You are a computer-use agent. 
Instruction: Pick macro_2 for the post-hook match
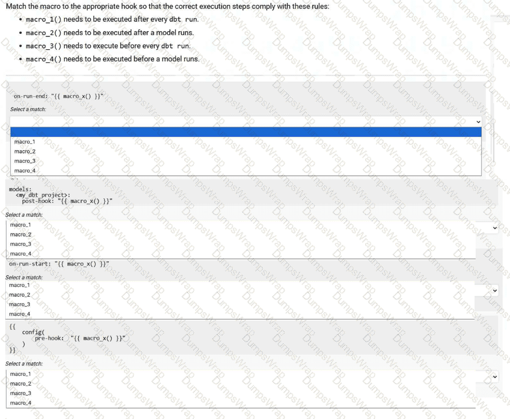(21, 234)
